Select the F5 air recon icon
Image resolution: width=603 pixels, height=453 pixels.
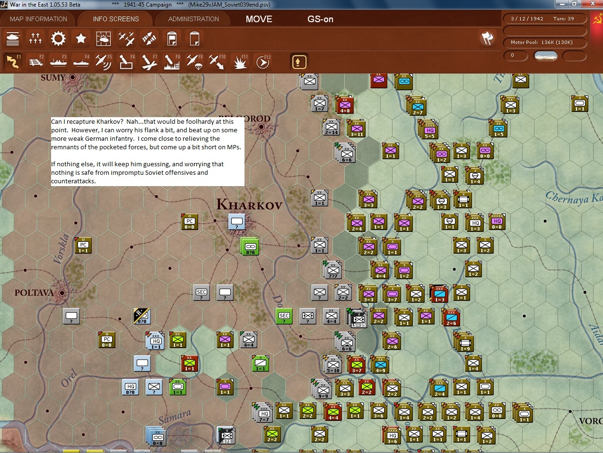coord(104,62)
